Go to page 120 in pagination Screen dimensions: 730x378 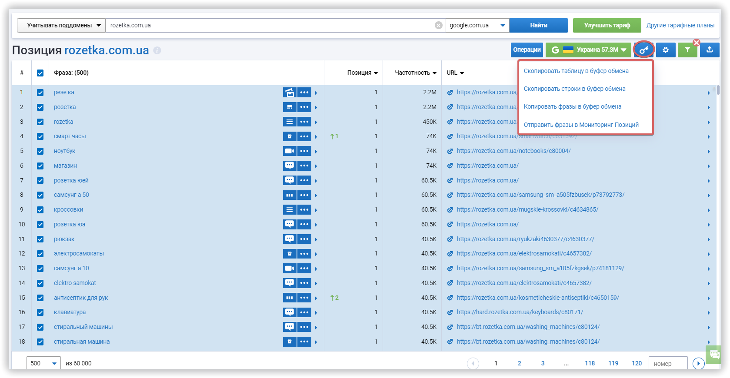pyautogui.click(x=637, y=363)
